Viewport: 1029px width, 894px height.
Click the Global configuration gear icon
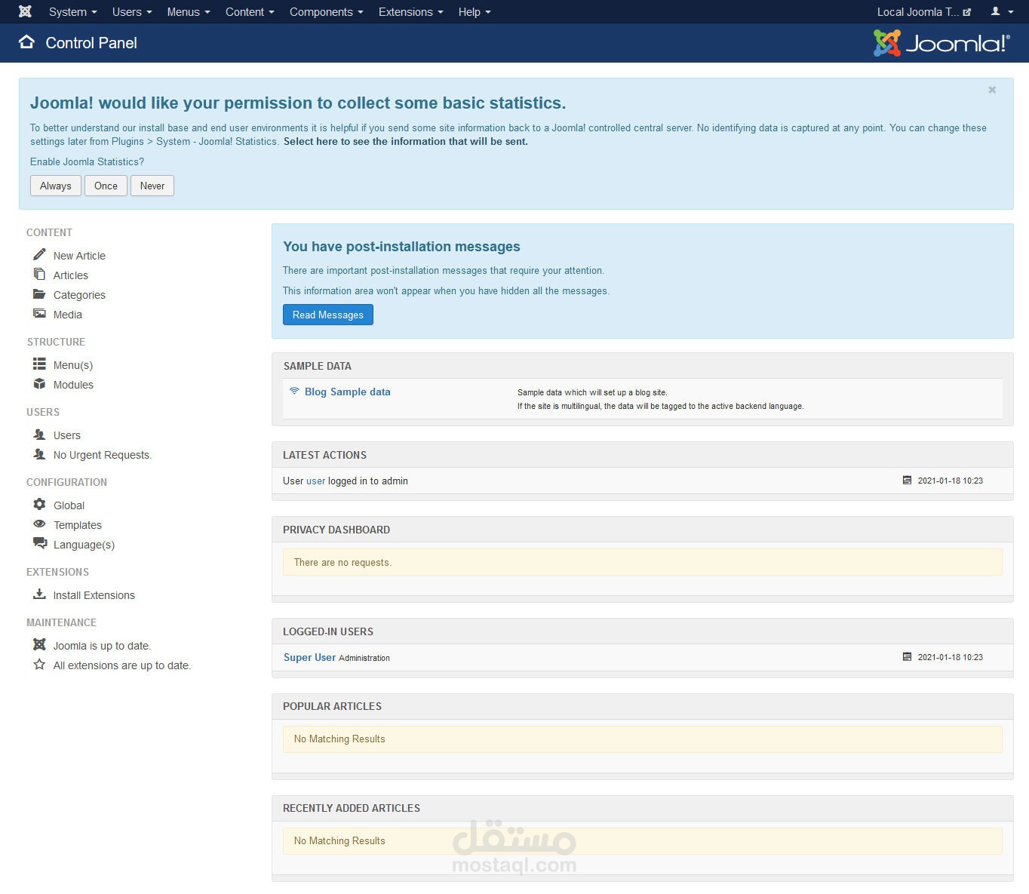coord(39,504)
